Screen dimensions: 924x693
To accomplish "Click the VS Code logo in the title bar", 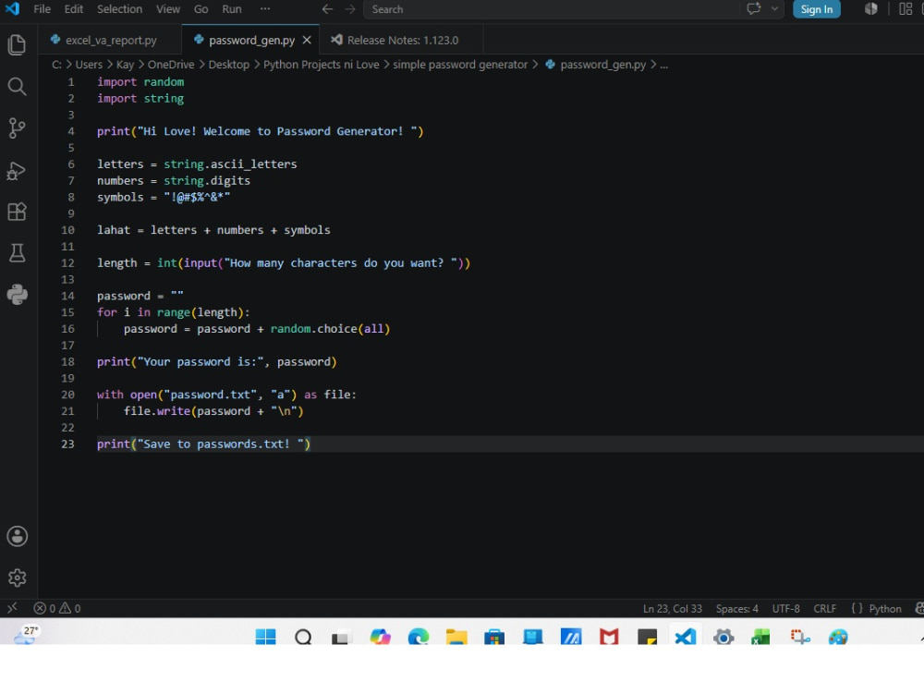I will pyautogui.click(x=12, y=9).
